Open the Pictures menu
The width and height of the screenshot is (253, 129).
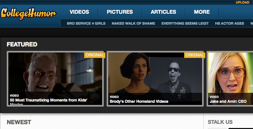(120, 12)
